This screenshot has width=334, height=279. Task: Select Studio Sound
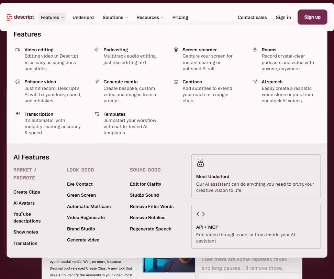[144, 195]
